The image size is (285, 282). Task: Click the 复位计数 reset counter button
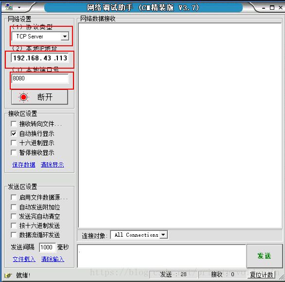click(x=261, y=275)
